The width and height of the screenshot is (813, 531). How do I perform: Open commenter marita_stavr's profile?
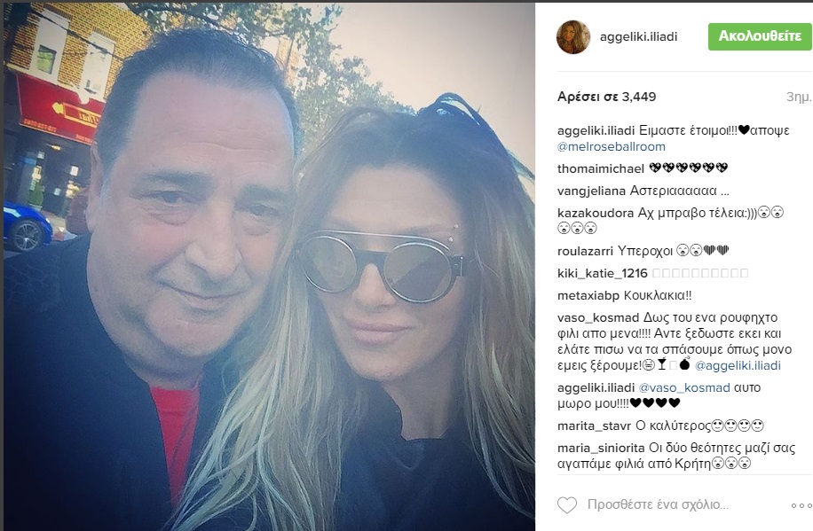click(594, 426)
